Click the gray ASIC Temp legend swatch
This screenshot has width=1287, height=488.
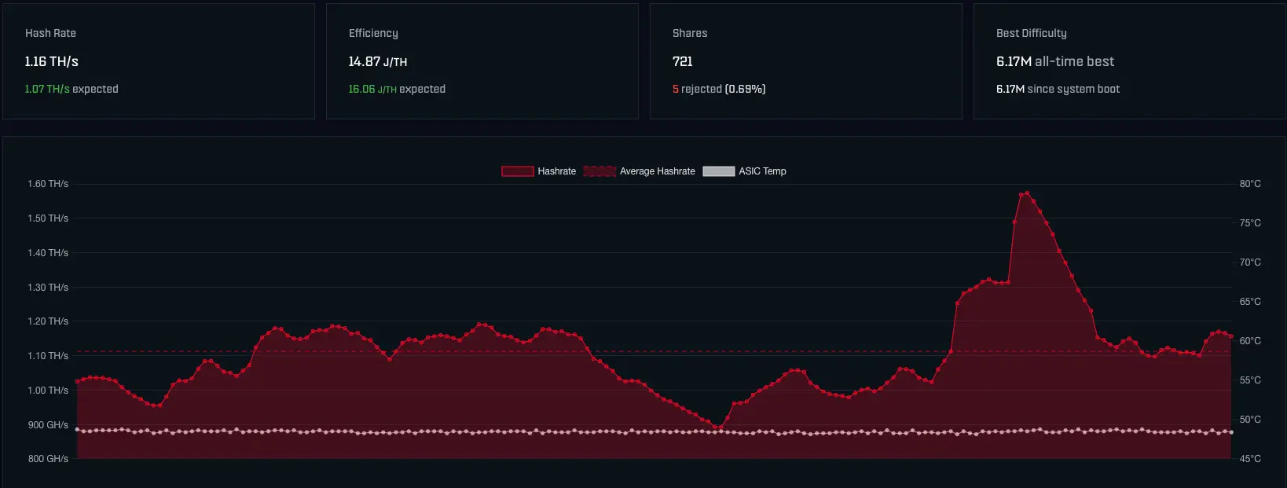click(x=719, y=171)
